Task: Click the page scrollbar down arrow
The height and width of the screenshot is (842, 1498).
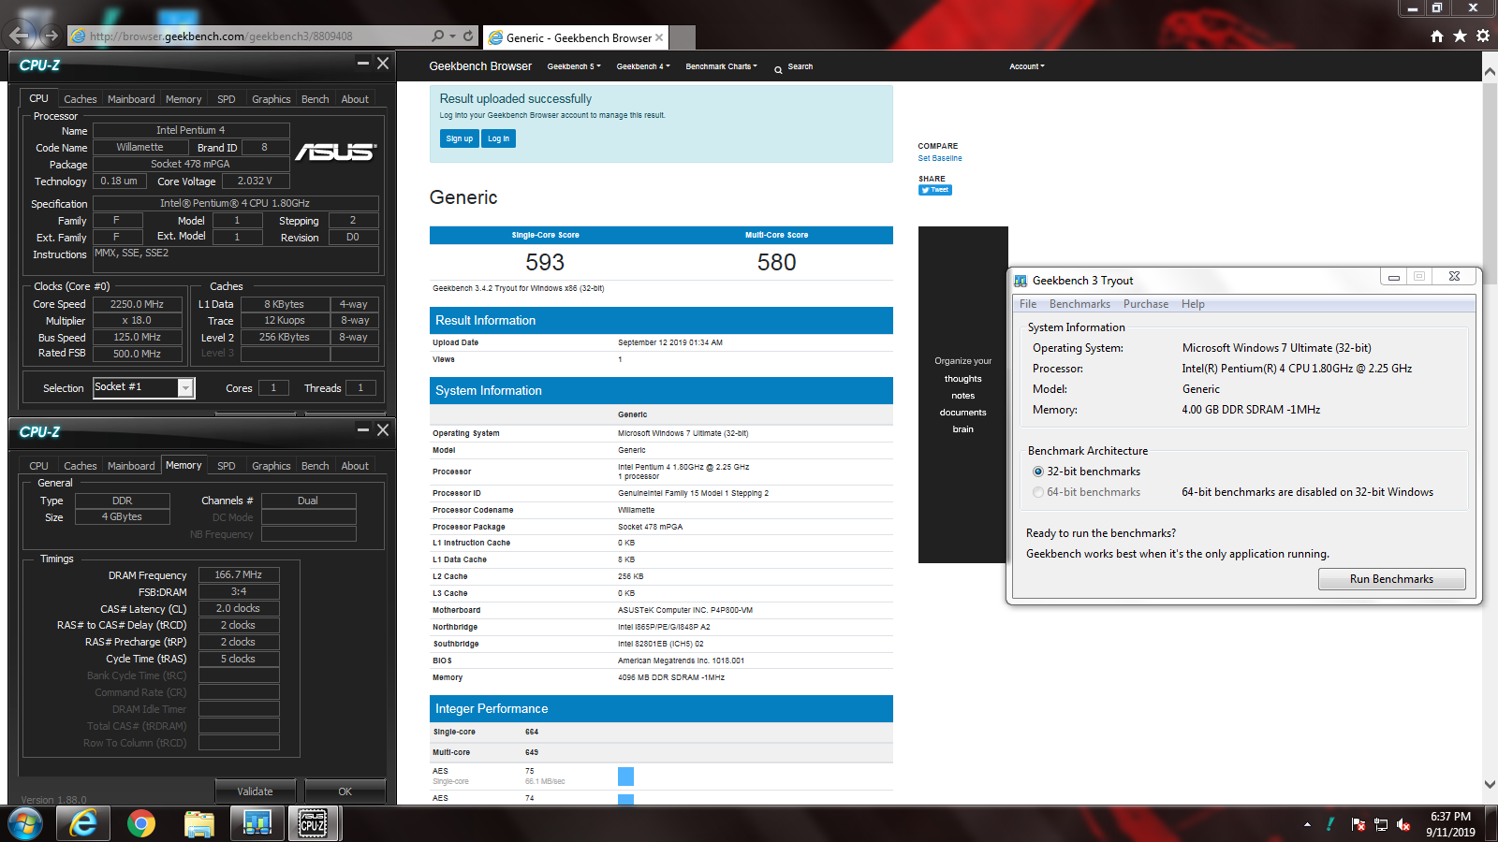Action: pos(1490,784)
